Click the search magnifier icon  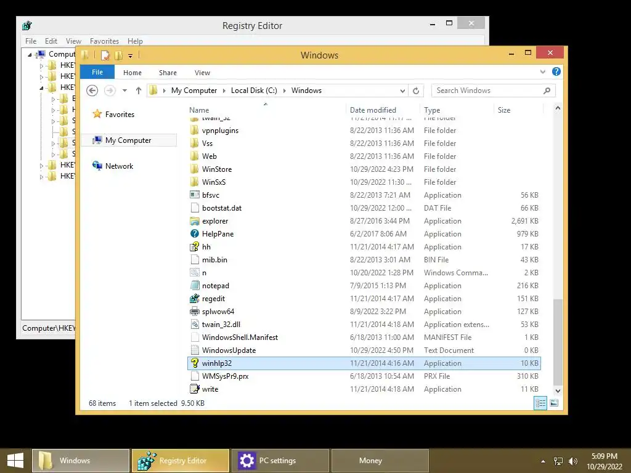[x=547, y=91]
